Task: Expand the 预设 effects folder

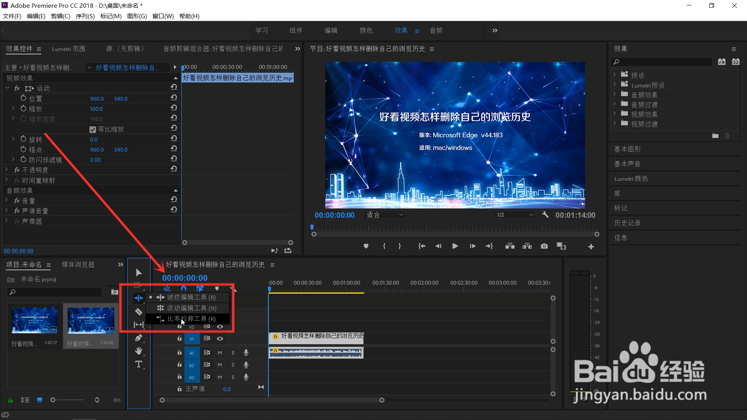Action: tap(614, 75)
